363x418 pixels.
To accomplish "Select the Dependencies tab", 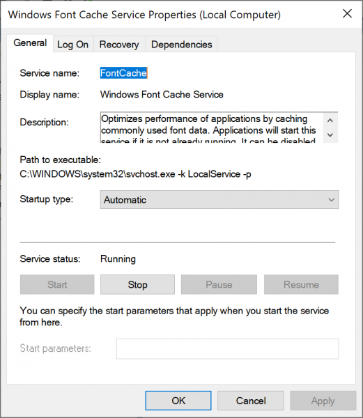I will (181, 45).
